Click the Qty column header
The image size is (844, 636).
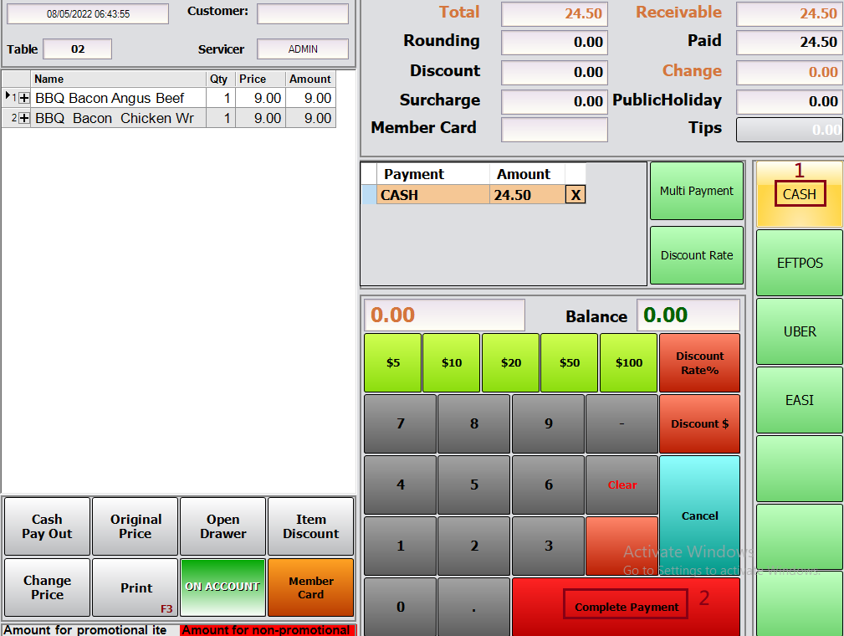coord(220,79)
